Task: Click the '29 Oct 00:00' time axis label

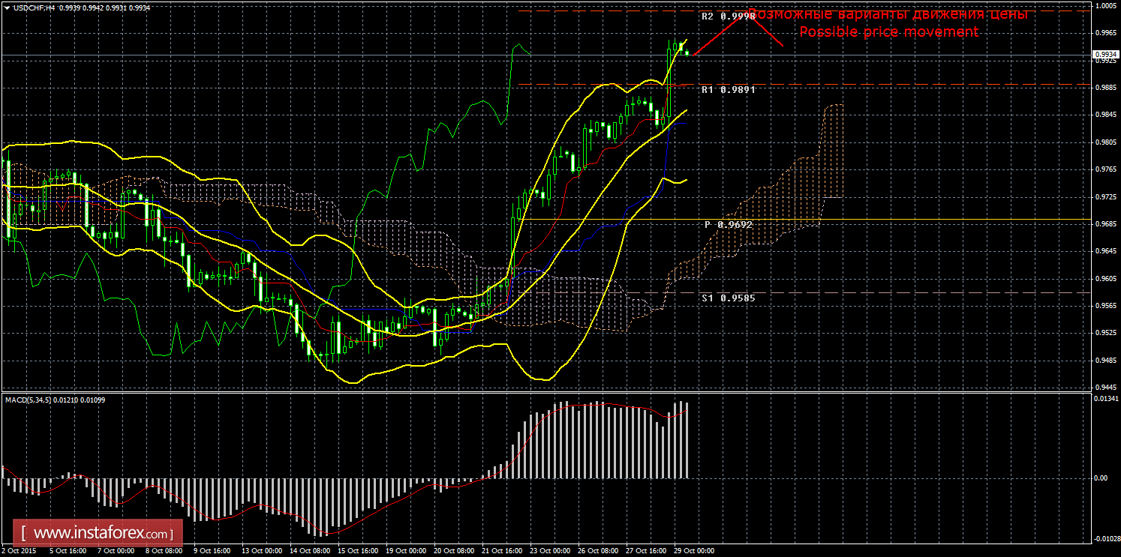Action: click(693, 550)
